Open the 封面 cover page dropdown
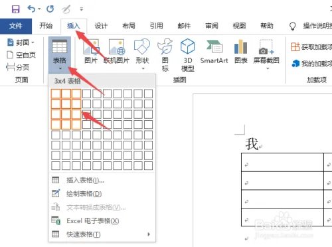 (x=21, y=42)
